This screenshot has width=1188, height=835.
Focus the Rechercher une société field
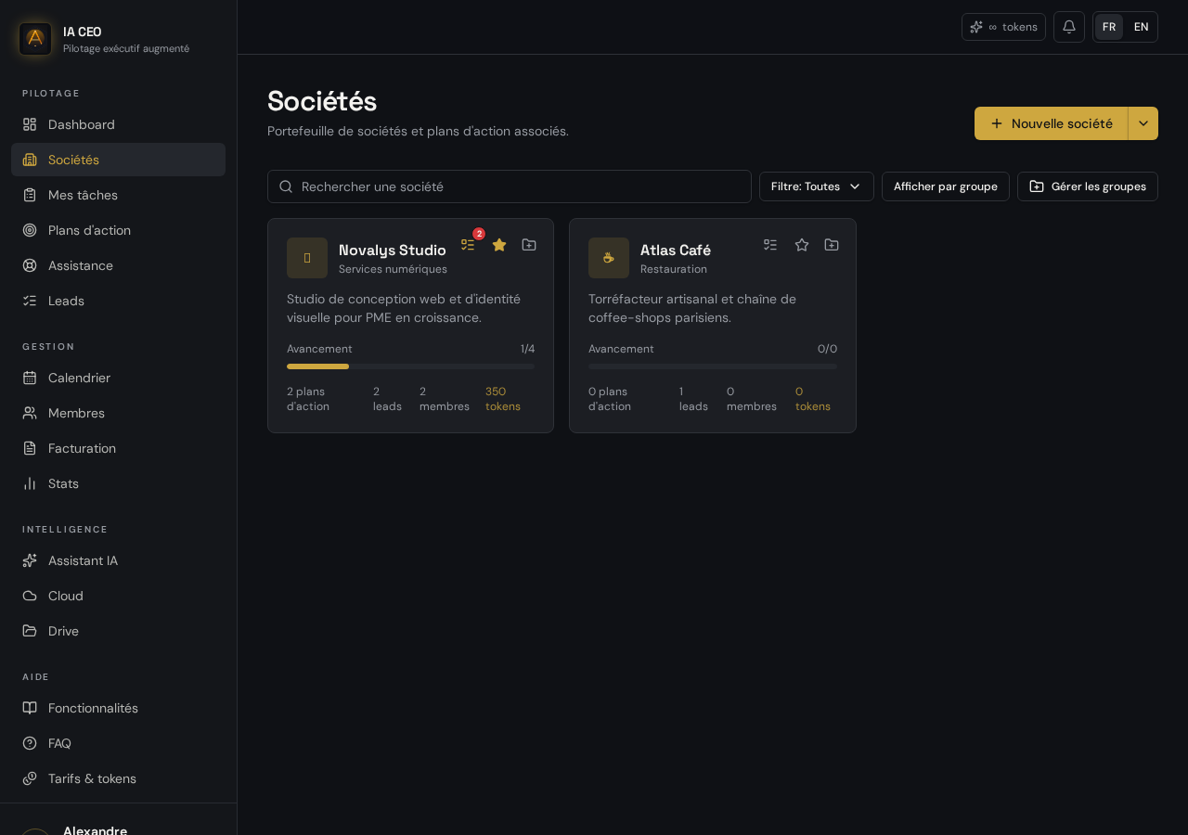click(x=510, y=186)
